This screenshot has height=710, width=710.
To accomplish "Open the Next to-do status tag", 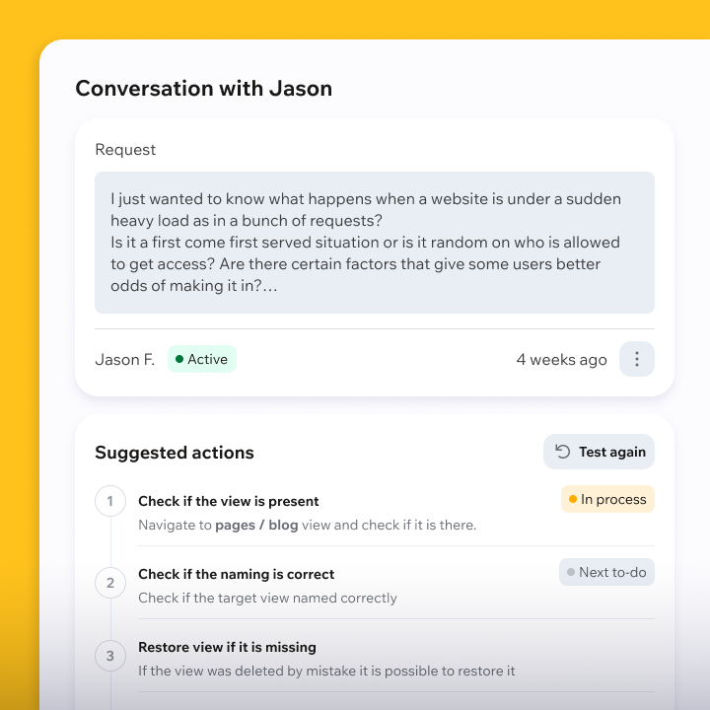I will (x=606, y=572).
